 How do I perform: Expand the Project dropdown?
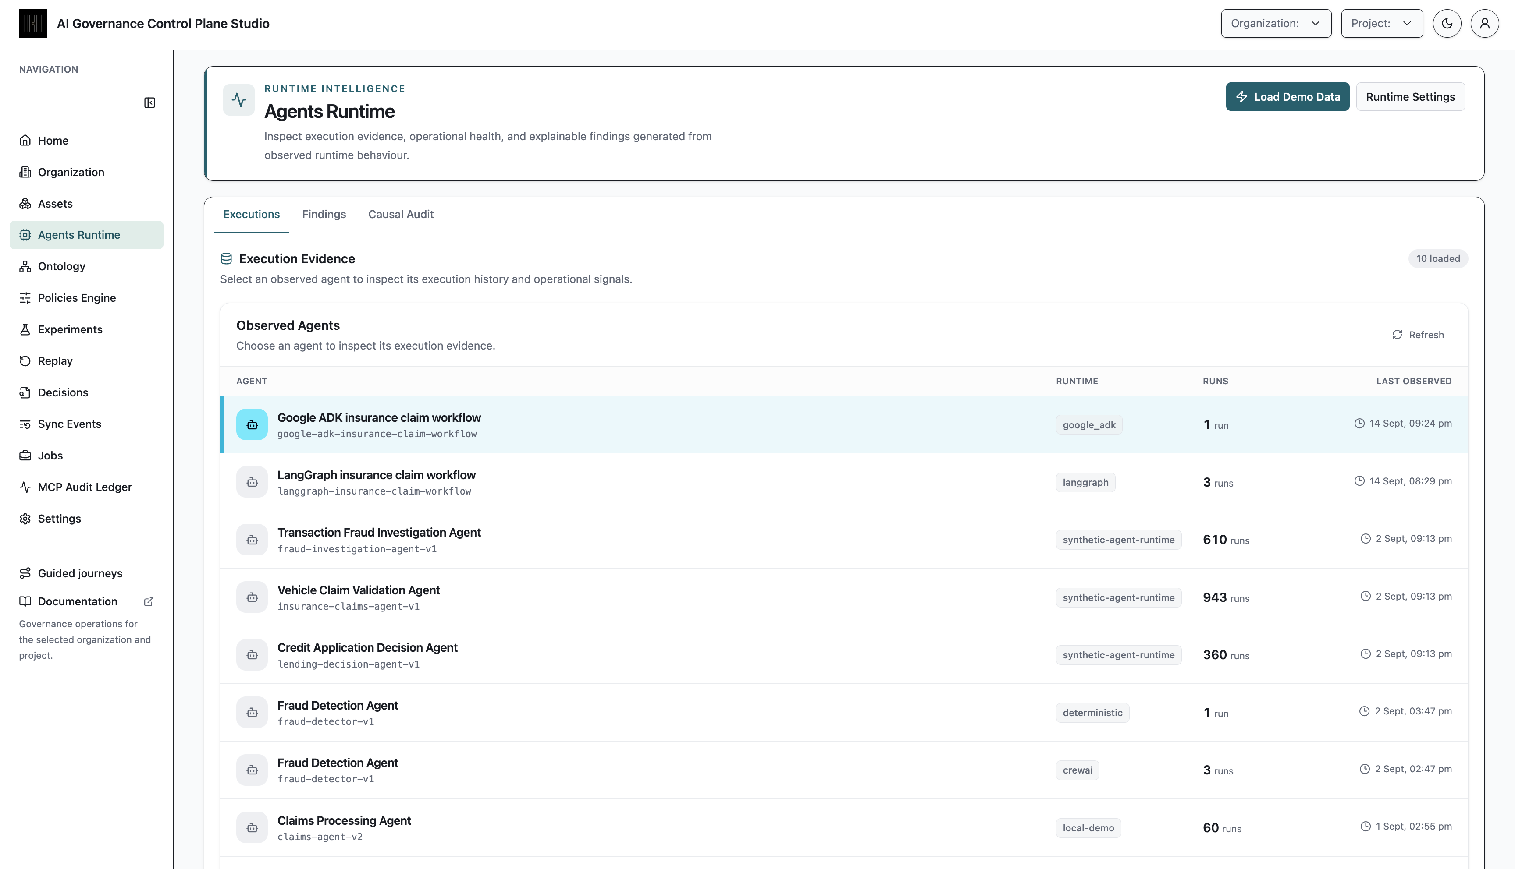1381,23
